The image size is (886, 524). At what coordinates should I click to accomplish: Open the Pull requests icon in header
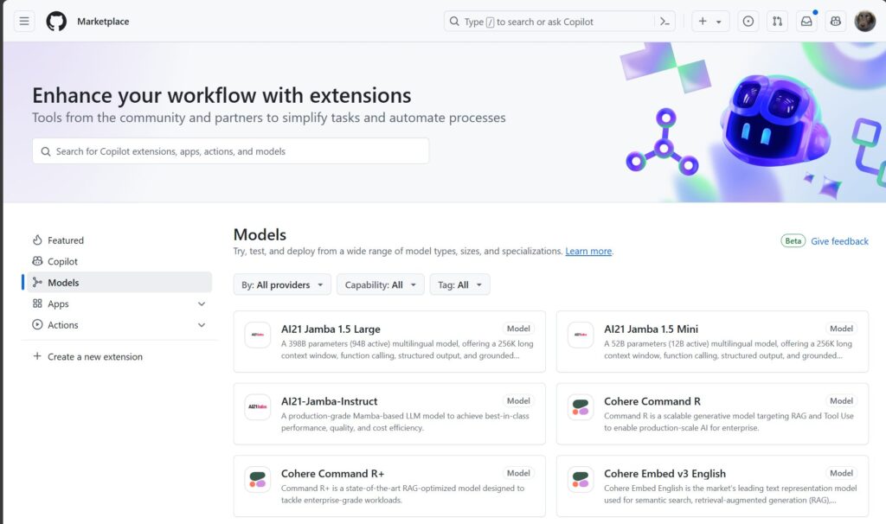pyautogui.click(x=777, y=22)
